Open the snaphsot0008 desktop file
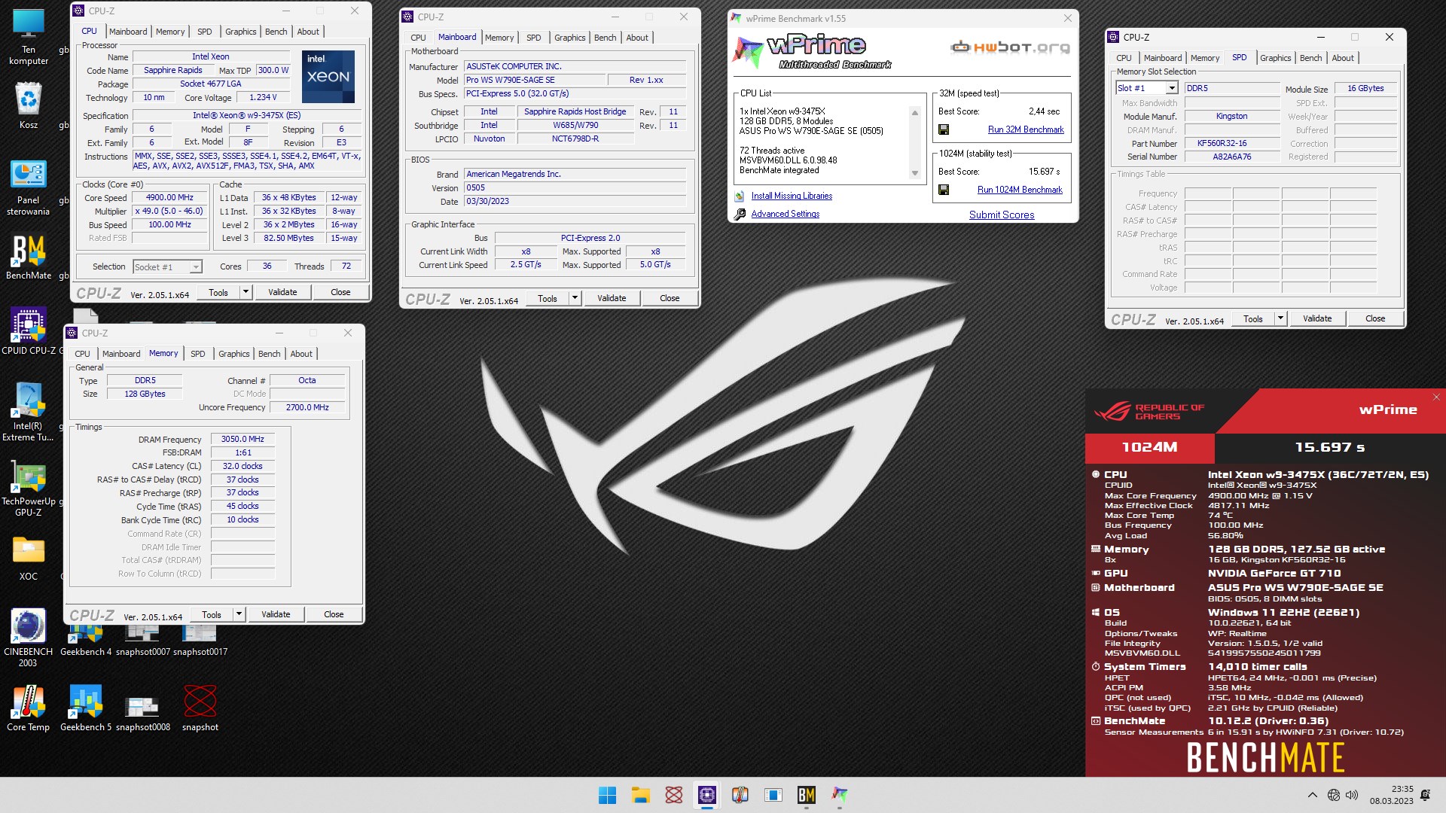This screenshot has height=813, width=1446. coord(142,714)
